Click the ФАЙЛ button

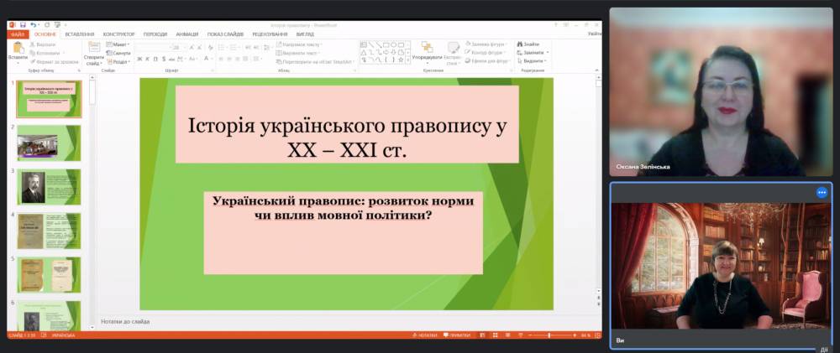tap(18, 34)
